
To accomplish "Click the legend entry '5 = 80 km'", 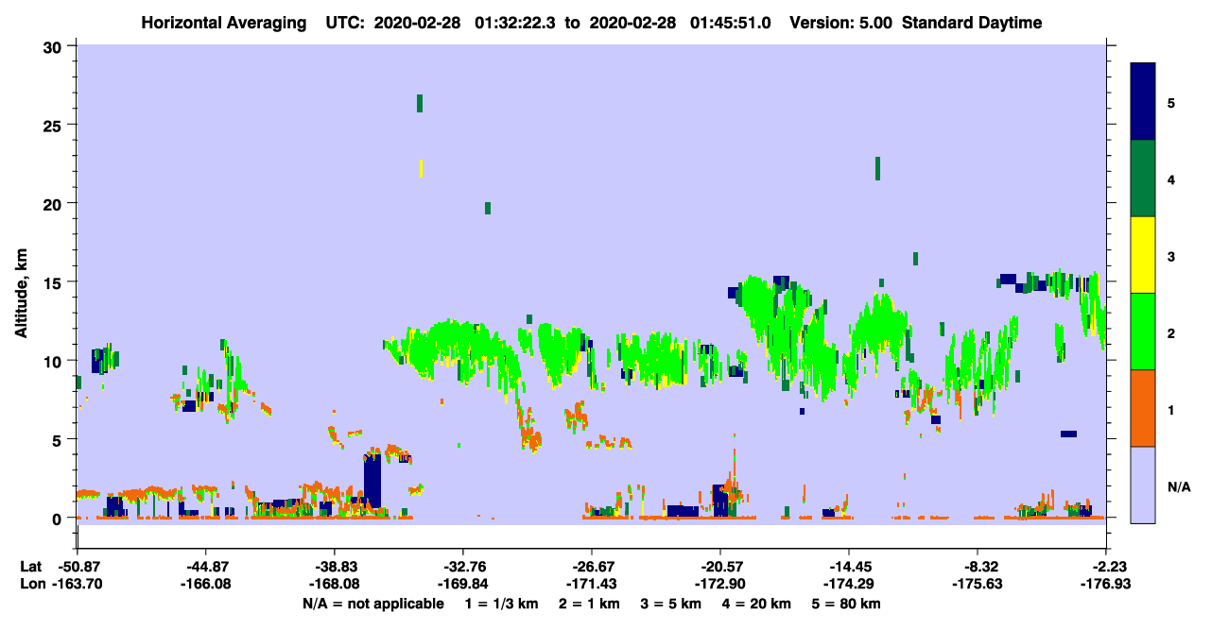I will [x=847, y=604].
